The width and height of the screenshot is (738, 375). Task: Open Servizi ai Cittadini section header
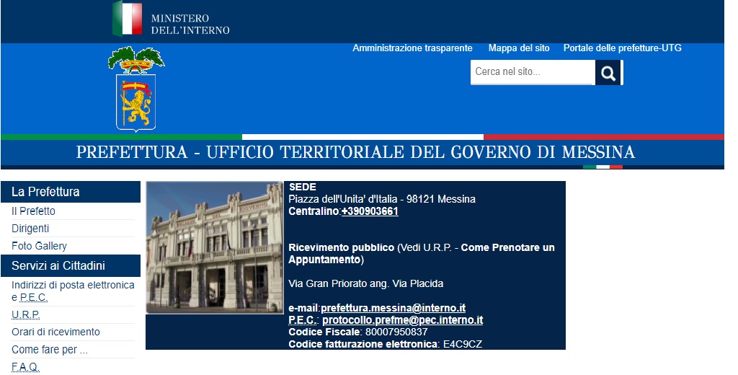pyautogui.click(x=58, y=265)
